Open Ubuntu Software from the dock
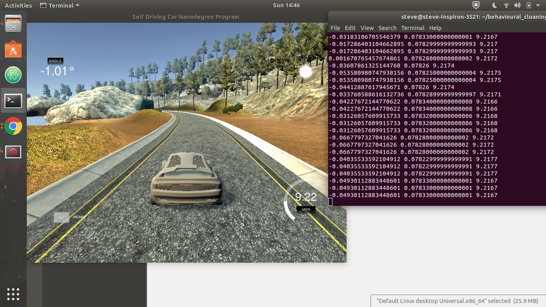 tap(13, 50)
